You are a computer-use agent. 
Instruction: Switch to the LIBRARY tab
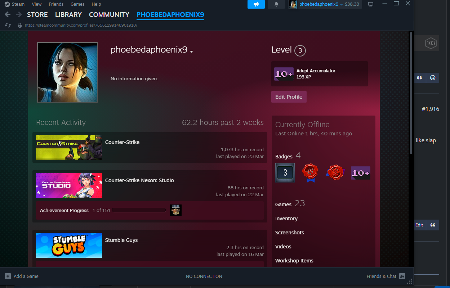[x=68, y=15]
